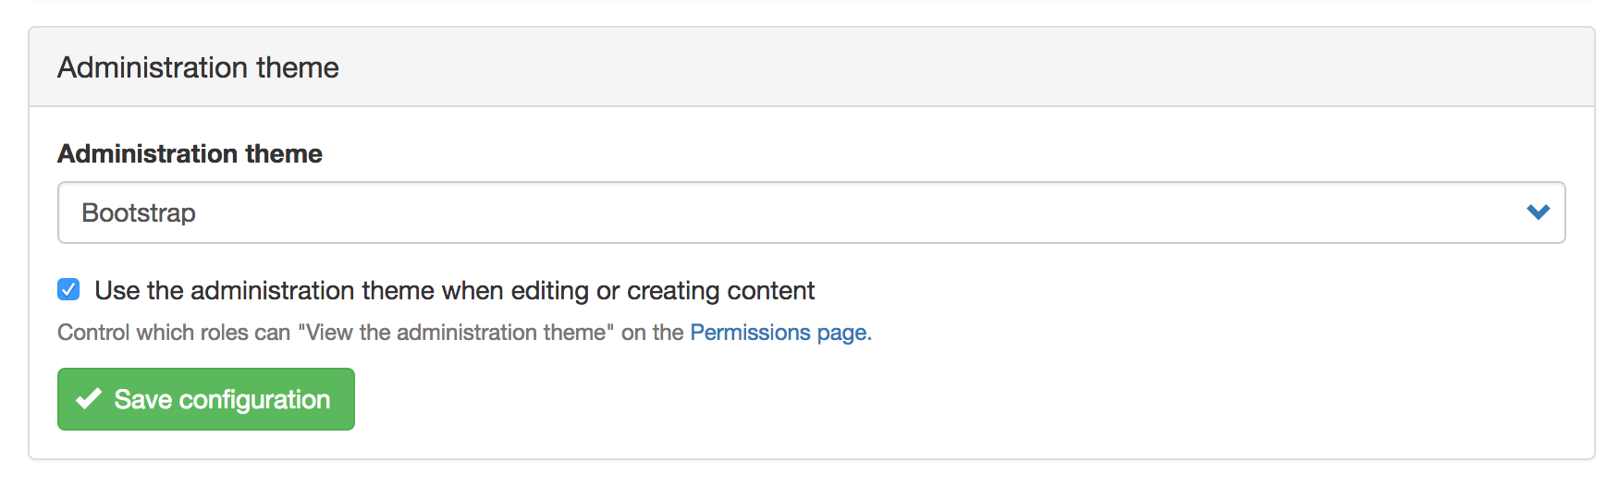Click the Administration theme panel heading

(198, 67)
